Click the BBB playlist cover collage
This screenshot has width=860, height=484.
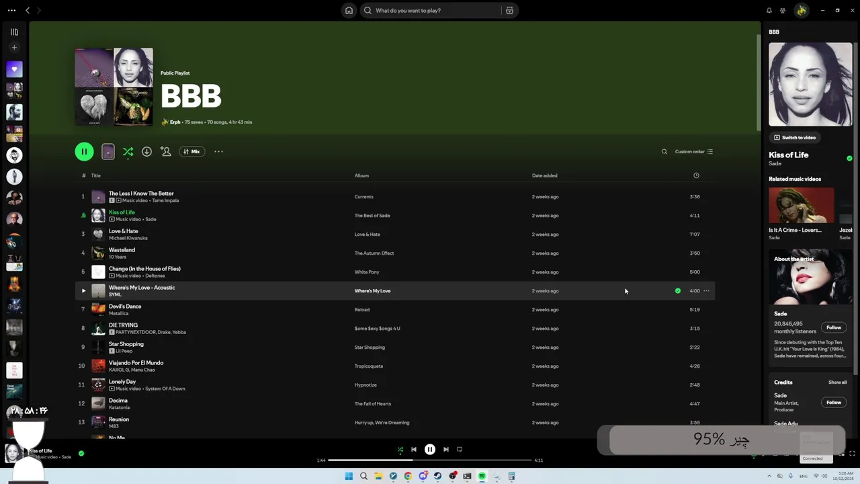[x=114, y=87]
